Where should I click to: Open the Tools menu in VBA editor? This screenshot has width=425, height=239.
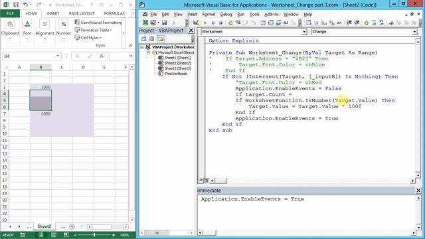[254, 15]
